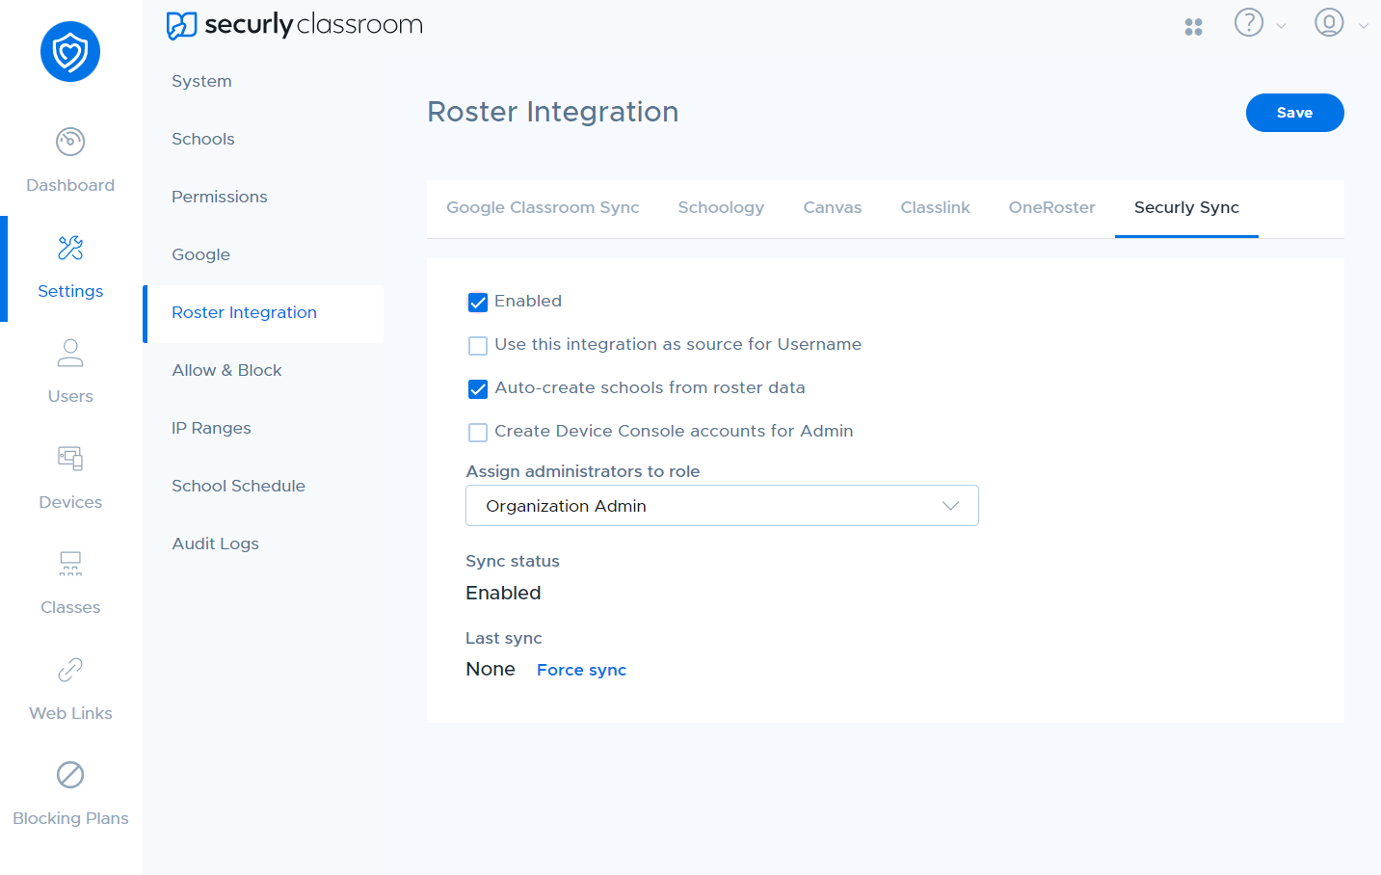Select Roster Integration menu item

[x=263, y=313]
